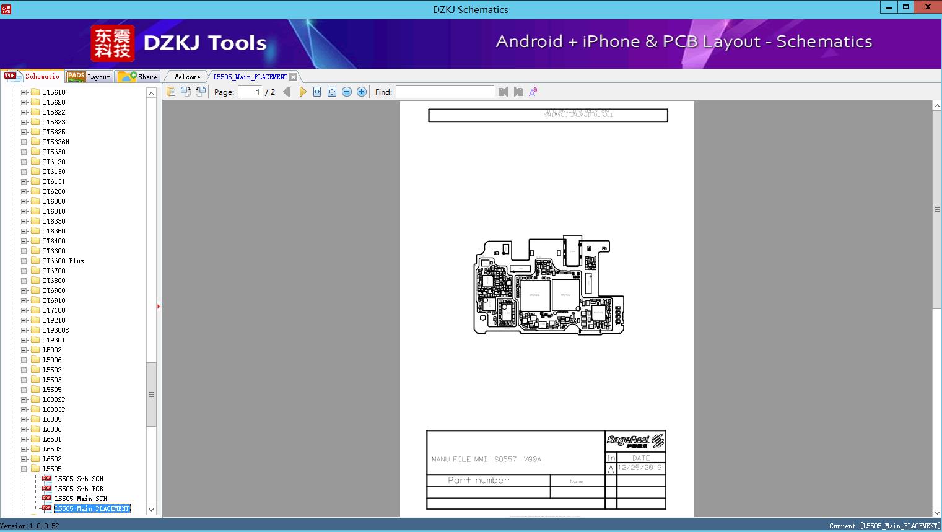Viewport: 942px width, 532px height.
Task: Find previous match icon
Action: coord(503,92)
